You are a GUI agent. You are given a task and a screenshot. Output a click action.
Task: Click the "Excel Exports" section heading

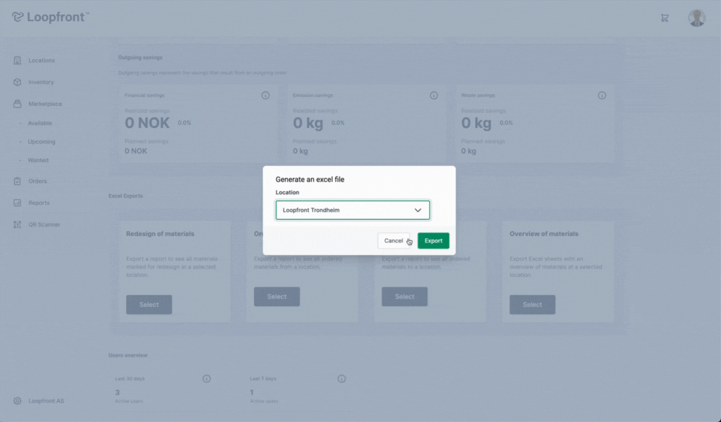(126, 196)
